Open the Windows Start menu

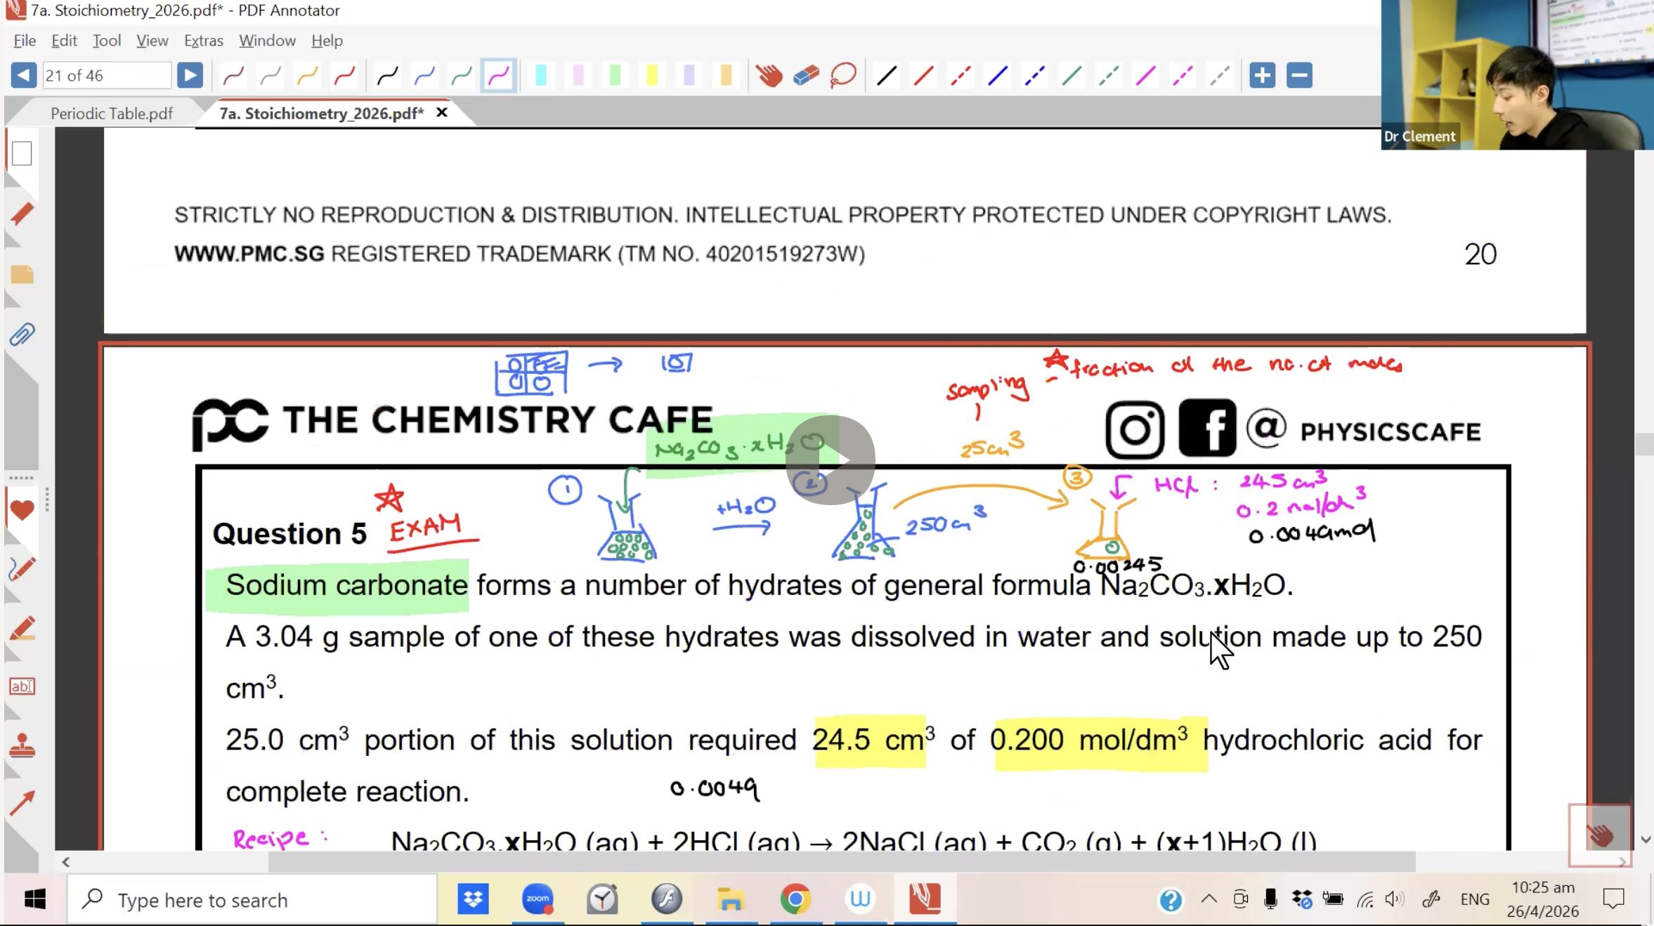pyautogui.click(x=35, y=899)
